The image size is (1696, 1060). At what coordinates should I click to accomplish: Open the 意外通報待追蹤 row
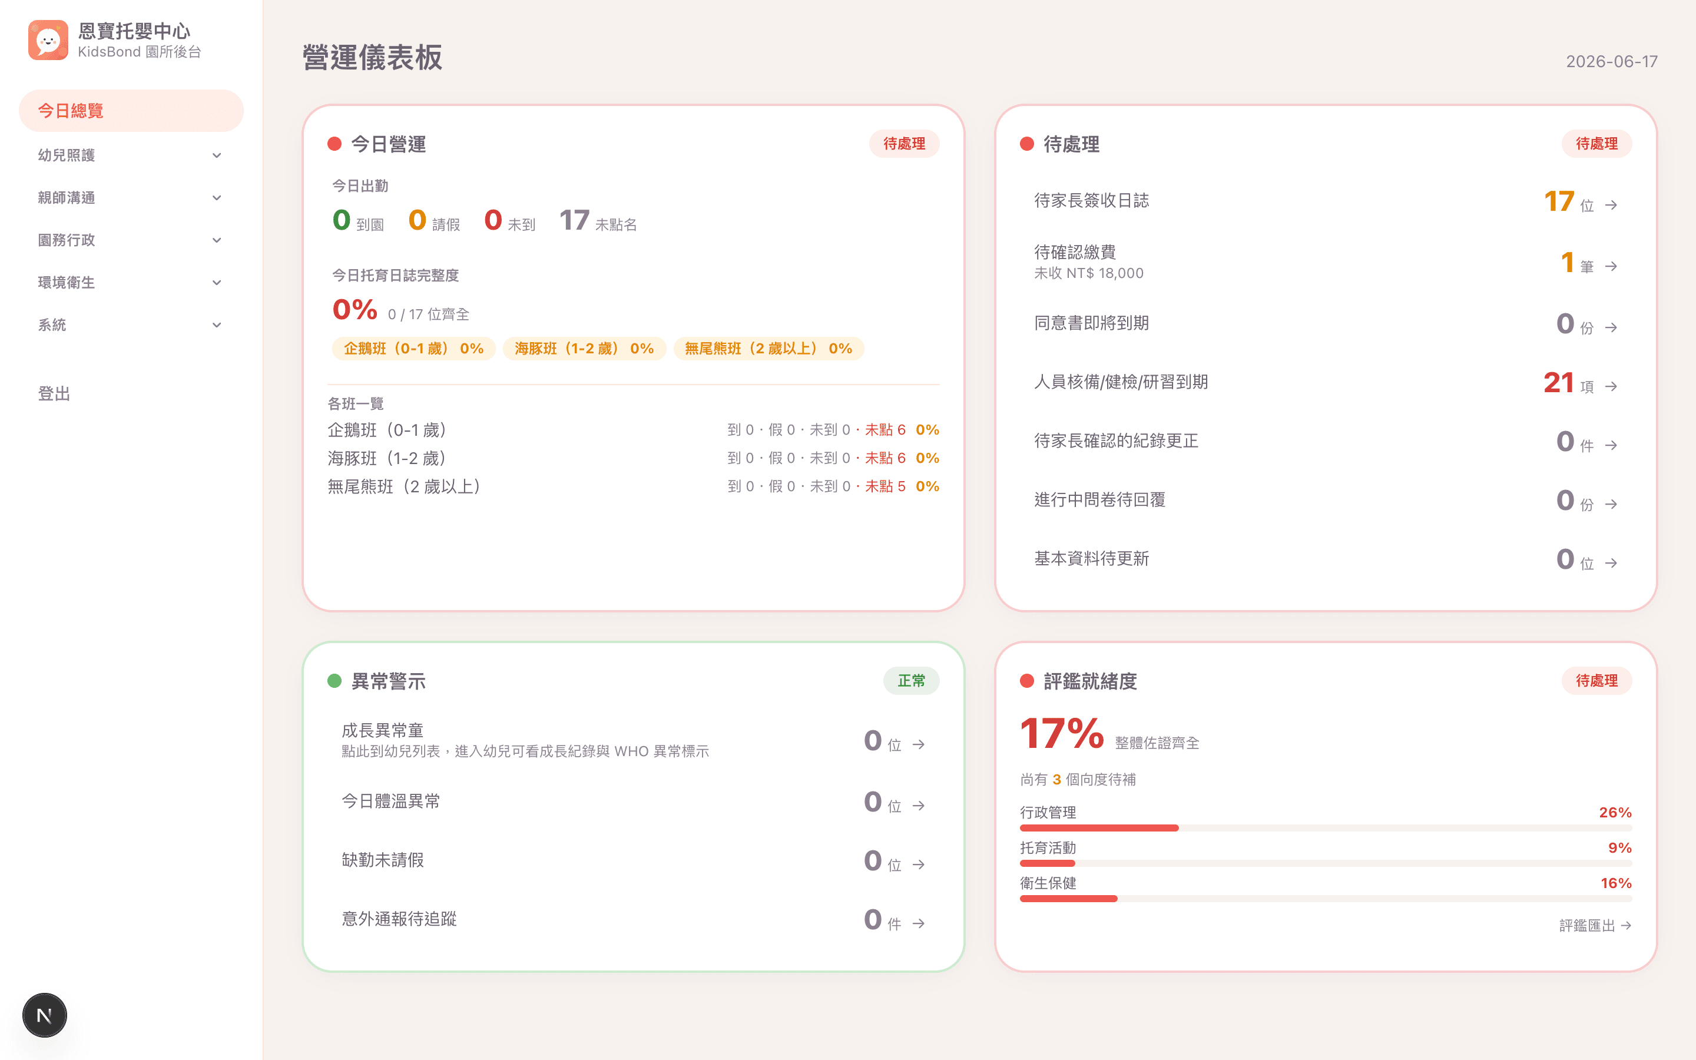pyautogui.click(x=633, y=919)
